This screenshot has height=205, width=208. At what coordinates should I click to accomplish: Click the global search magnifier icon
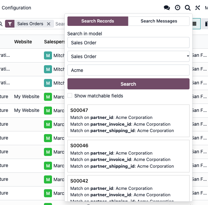(x=188, y=8)
